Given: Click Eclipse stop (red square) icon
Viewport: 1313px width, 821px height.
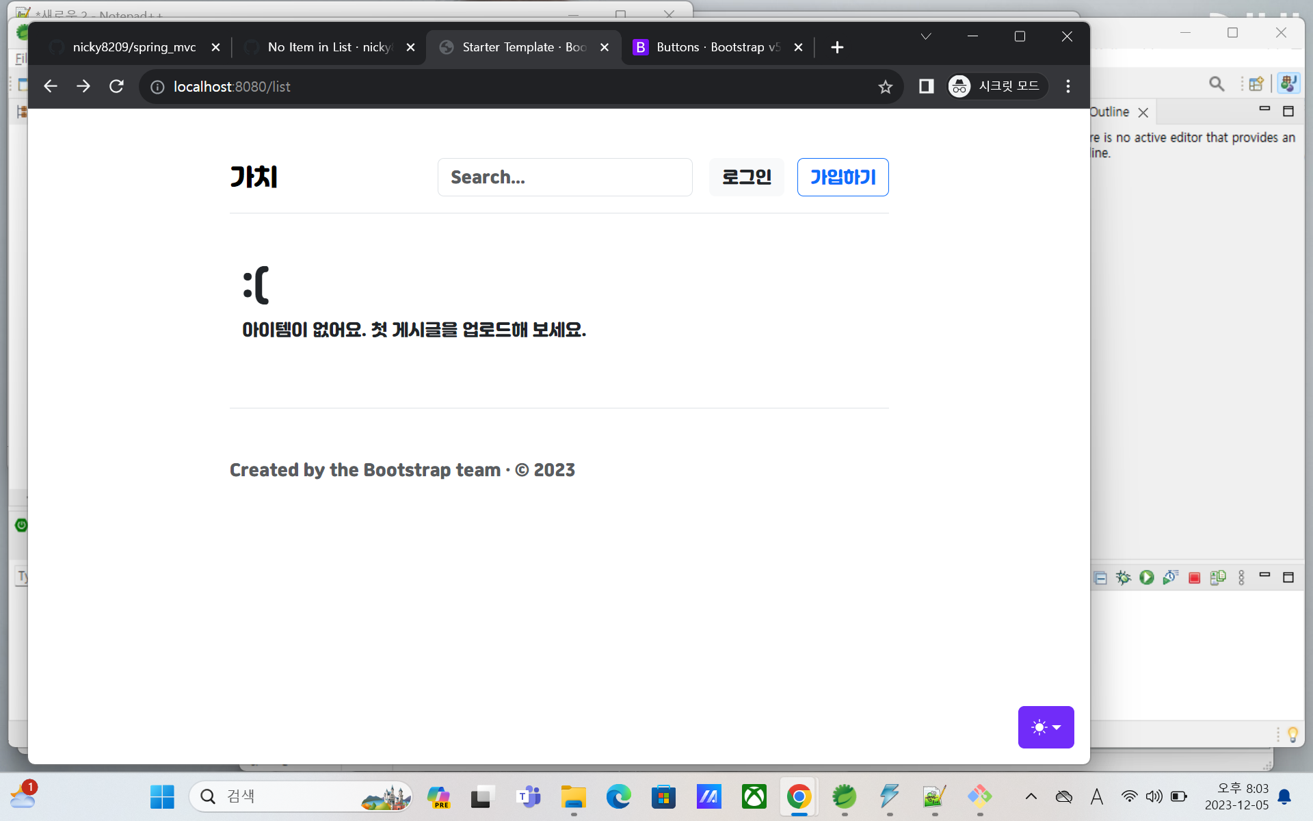Looking at the screenshot, I should tap(1194, 578).
